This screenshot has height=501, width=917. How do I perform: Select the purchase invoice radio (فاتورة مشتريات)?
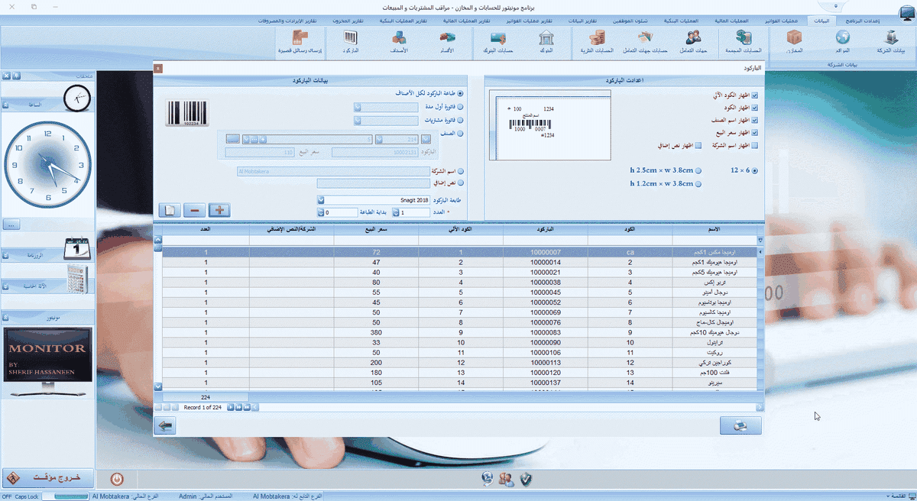(459, 120)
